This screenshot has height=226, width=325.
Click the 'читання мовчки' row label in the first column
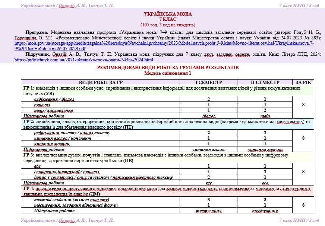click(x=52, y=144)
